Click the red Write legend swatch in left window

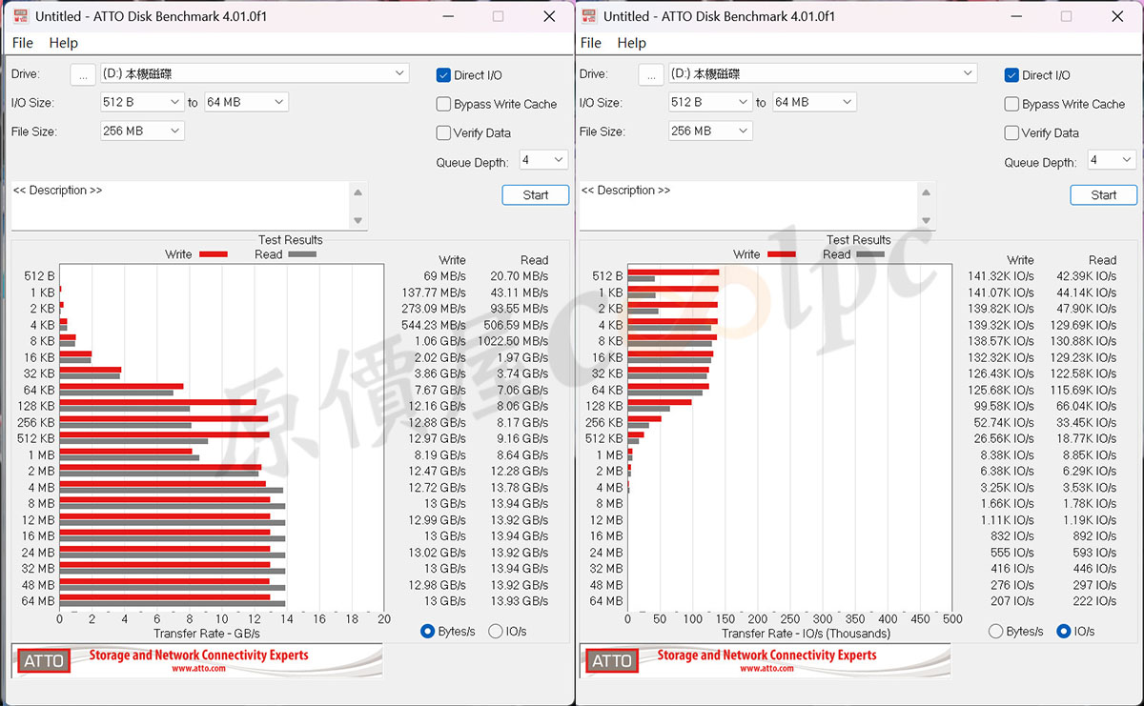tap(212, 254)
